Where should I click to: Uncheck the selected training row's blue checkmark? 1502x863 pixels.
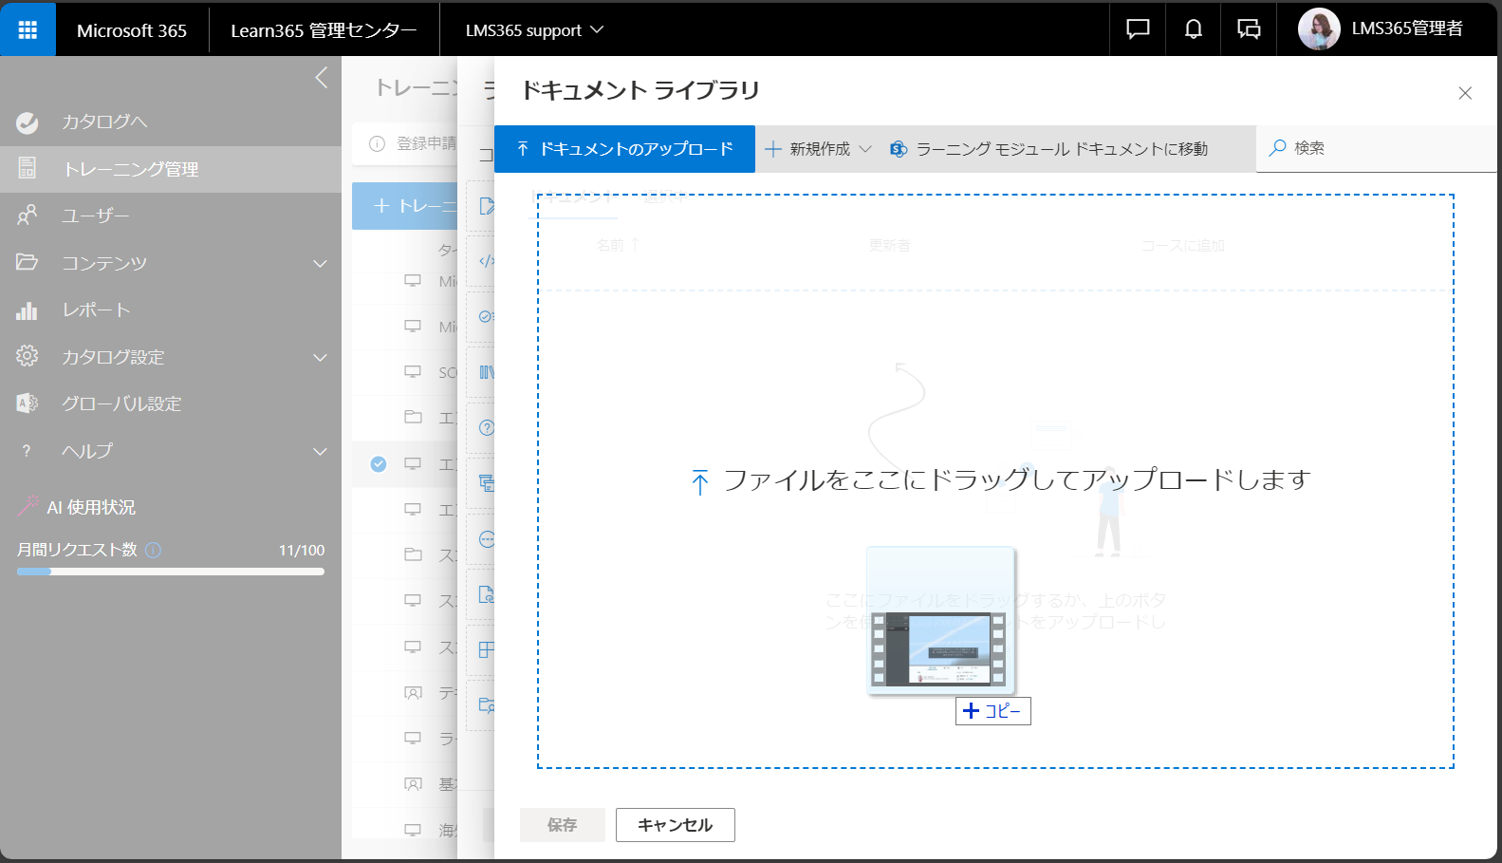coord(379,464)
